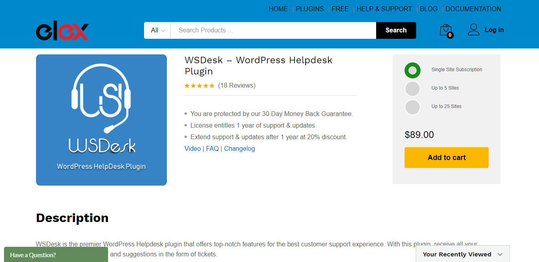539x262 pixels.
Task: Click the five-star rating
Action: [199, 86]
